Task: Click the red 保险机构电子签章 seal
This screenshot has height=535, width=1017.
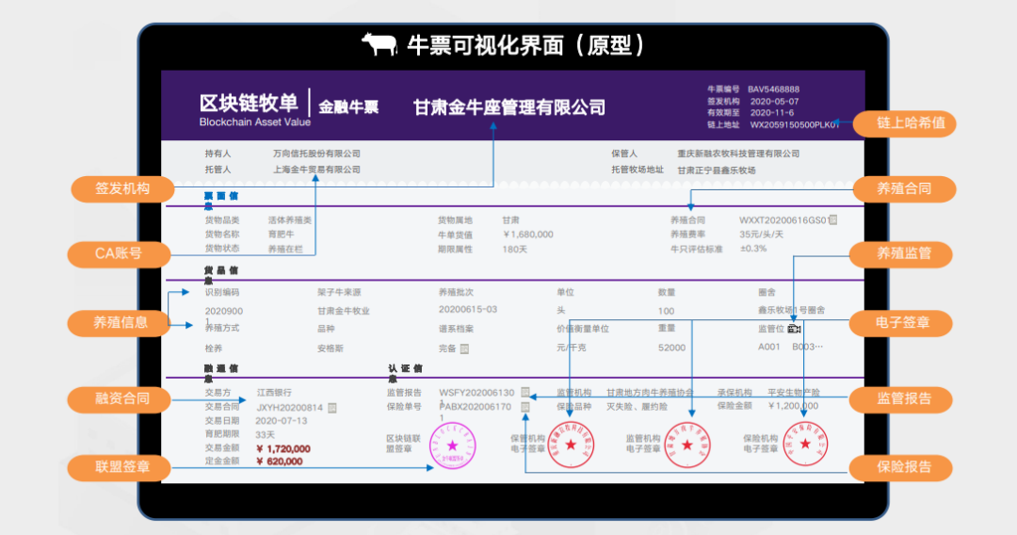Action: pyautogui.click(x=805, y=445)
